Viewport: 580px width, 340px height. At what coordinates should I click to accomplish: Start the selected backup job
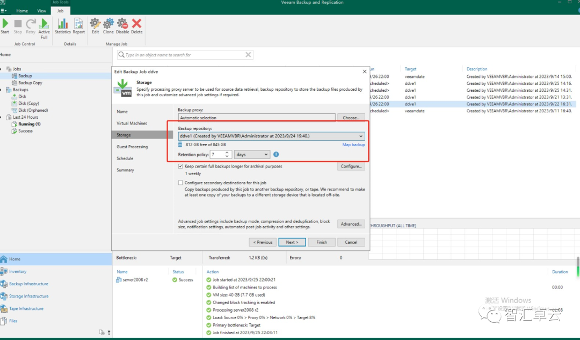coord(5,26)
